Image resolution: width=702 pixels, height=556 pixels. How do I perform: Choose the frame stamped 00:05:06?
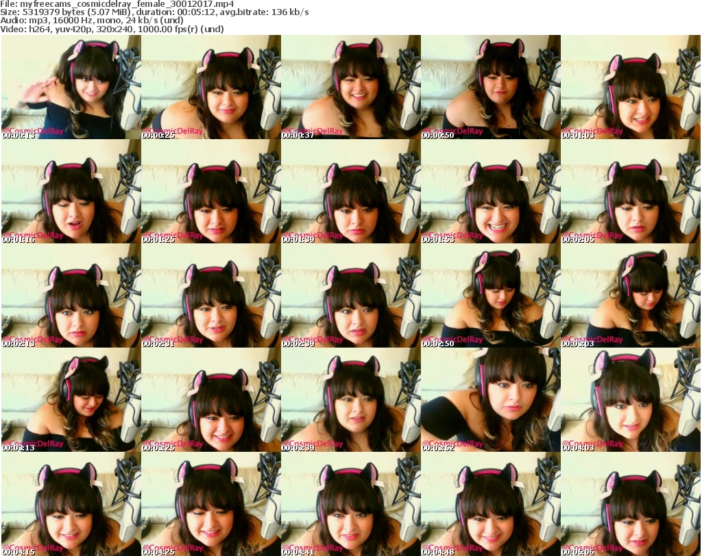point(631,504)
